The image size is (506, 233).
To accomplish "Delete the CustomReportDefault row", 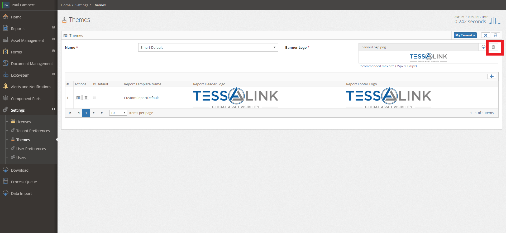I will 86,98.
